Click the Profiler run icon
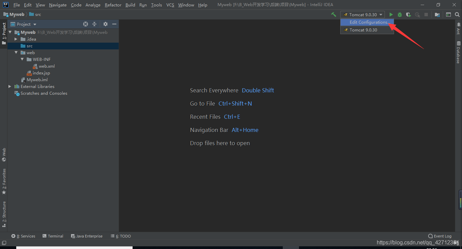This screenshot has height=249, width=462. coord(417,15)
